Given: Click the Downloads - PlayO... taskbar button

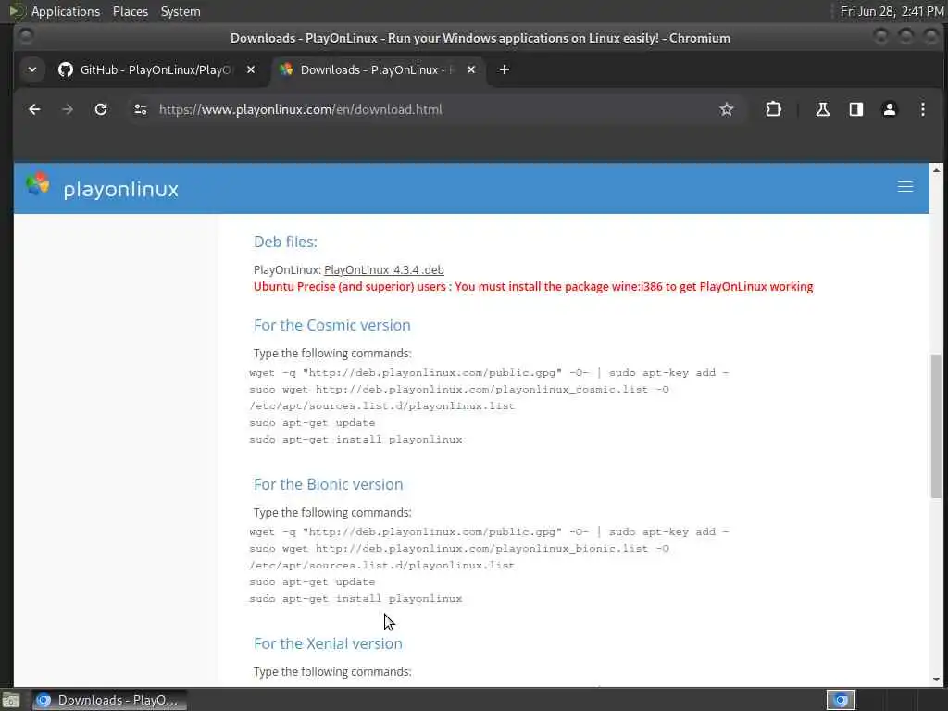Looking at the screenshot, I should click(x=109, y=700).
